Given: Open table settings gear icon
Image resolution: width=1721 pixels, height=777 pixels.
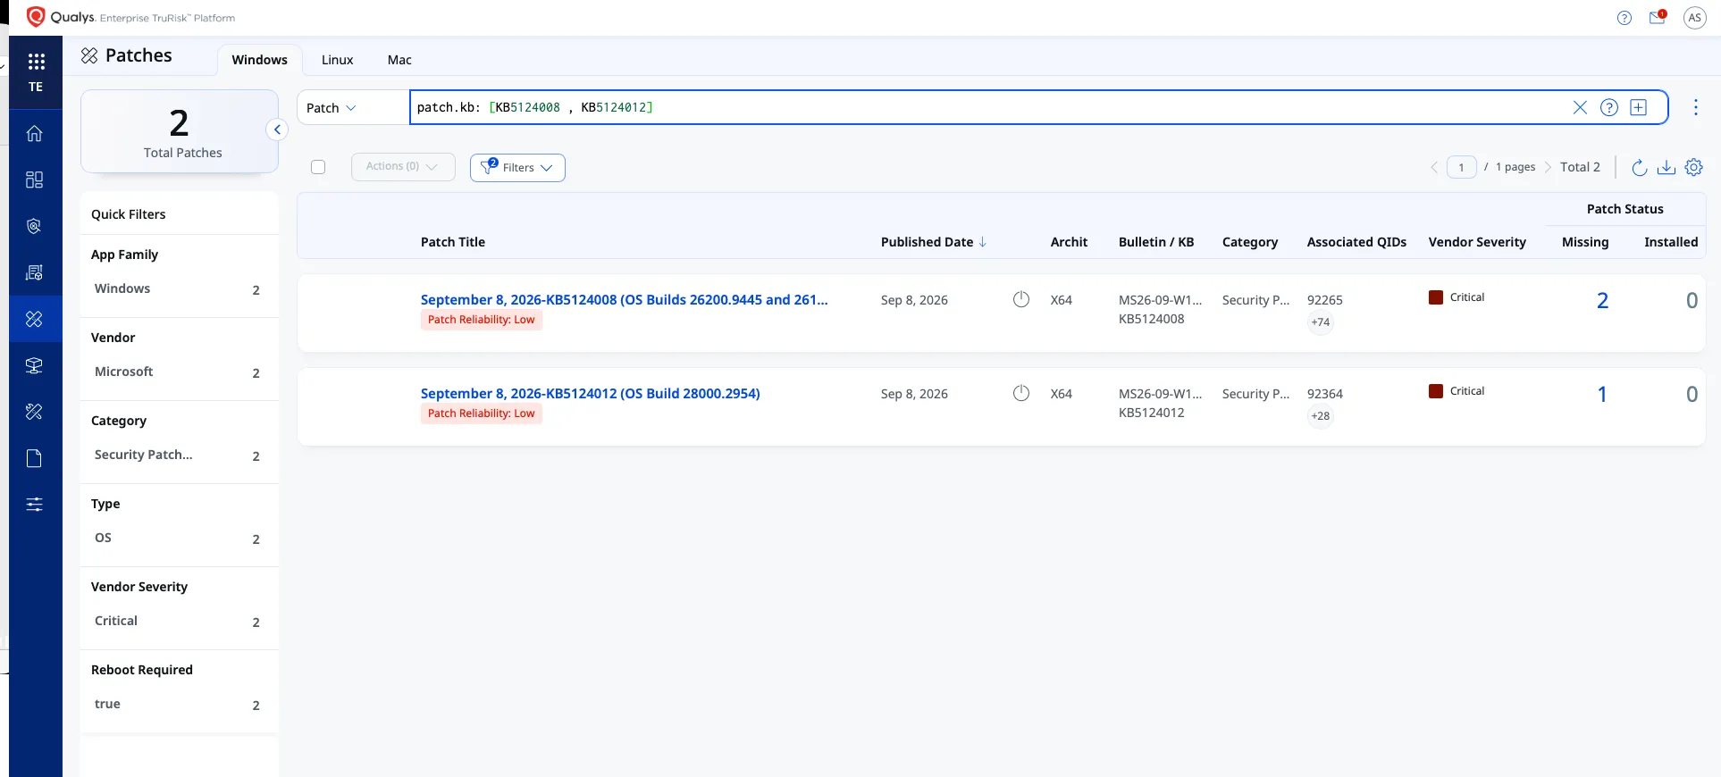Looking at the screenshot, I should click(1693, 167).
